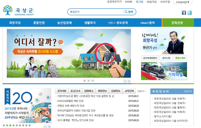Viewport: 201px width, 128px height.
Task: Select main banner slide number 3
Action: click(92, 80)
